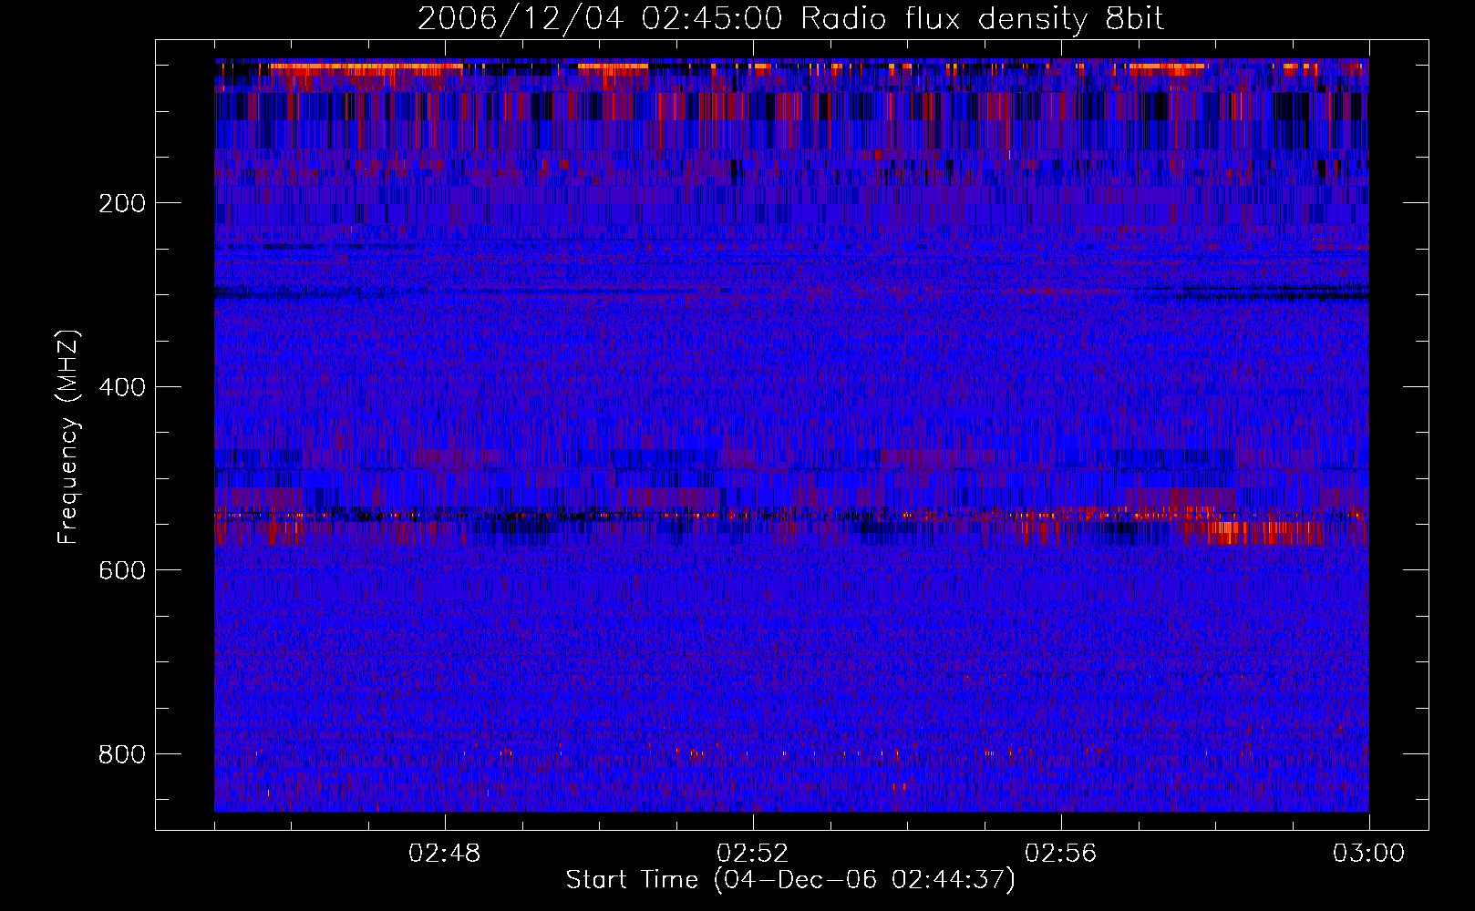Click the Start Time axis caption

click(790, 880)
